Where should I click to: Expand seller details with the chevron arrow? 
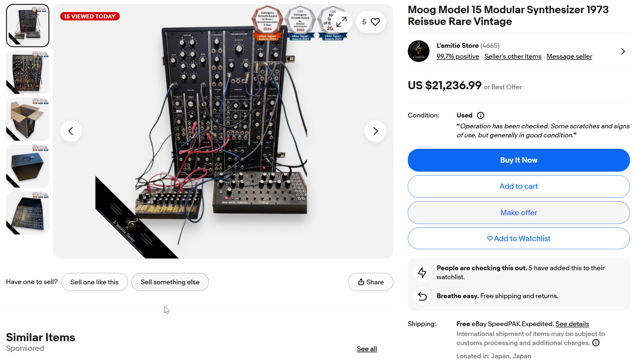pyautogui.click(x=623, y=51)
